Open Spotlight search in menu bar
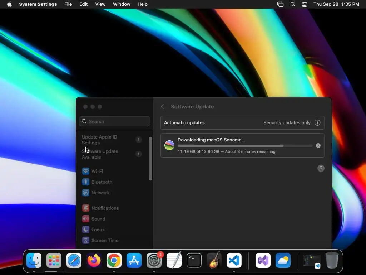The image size is (366, 275). [x=293, y=4]
